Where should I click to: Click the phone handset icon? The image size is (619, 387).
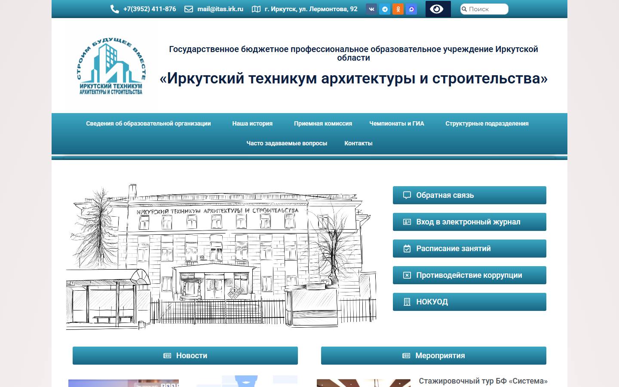[x=115, y=9]
